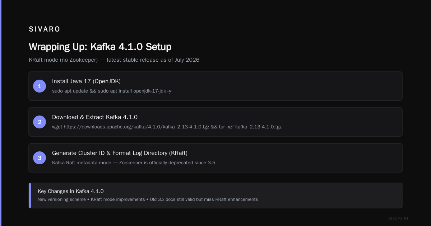431x226 pixels.
Task: Click the step 3 number circle
Action: 40,158
